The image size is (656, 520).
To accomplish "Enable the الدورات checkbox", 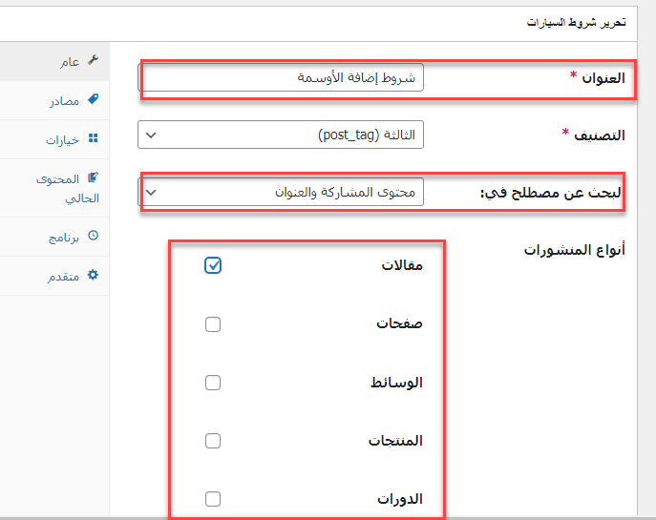I will (213, 499).
